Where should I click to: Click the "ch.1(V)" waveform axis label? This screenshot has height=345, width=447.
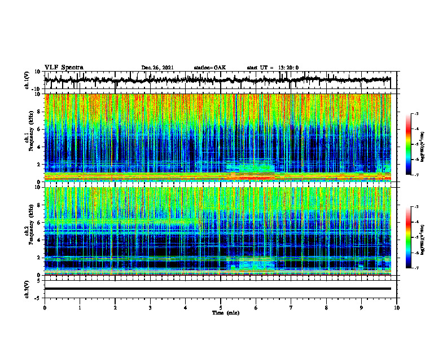point(27,80)
